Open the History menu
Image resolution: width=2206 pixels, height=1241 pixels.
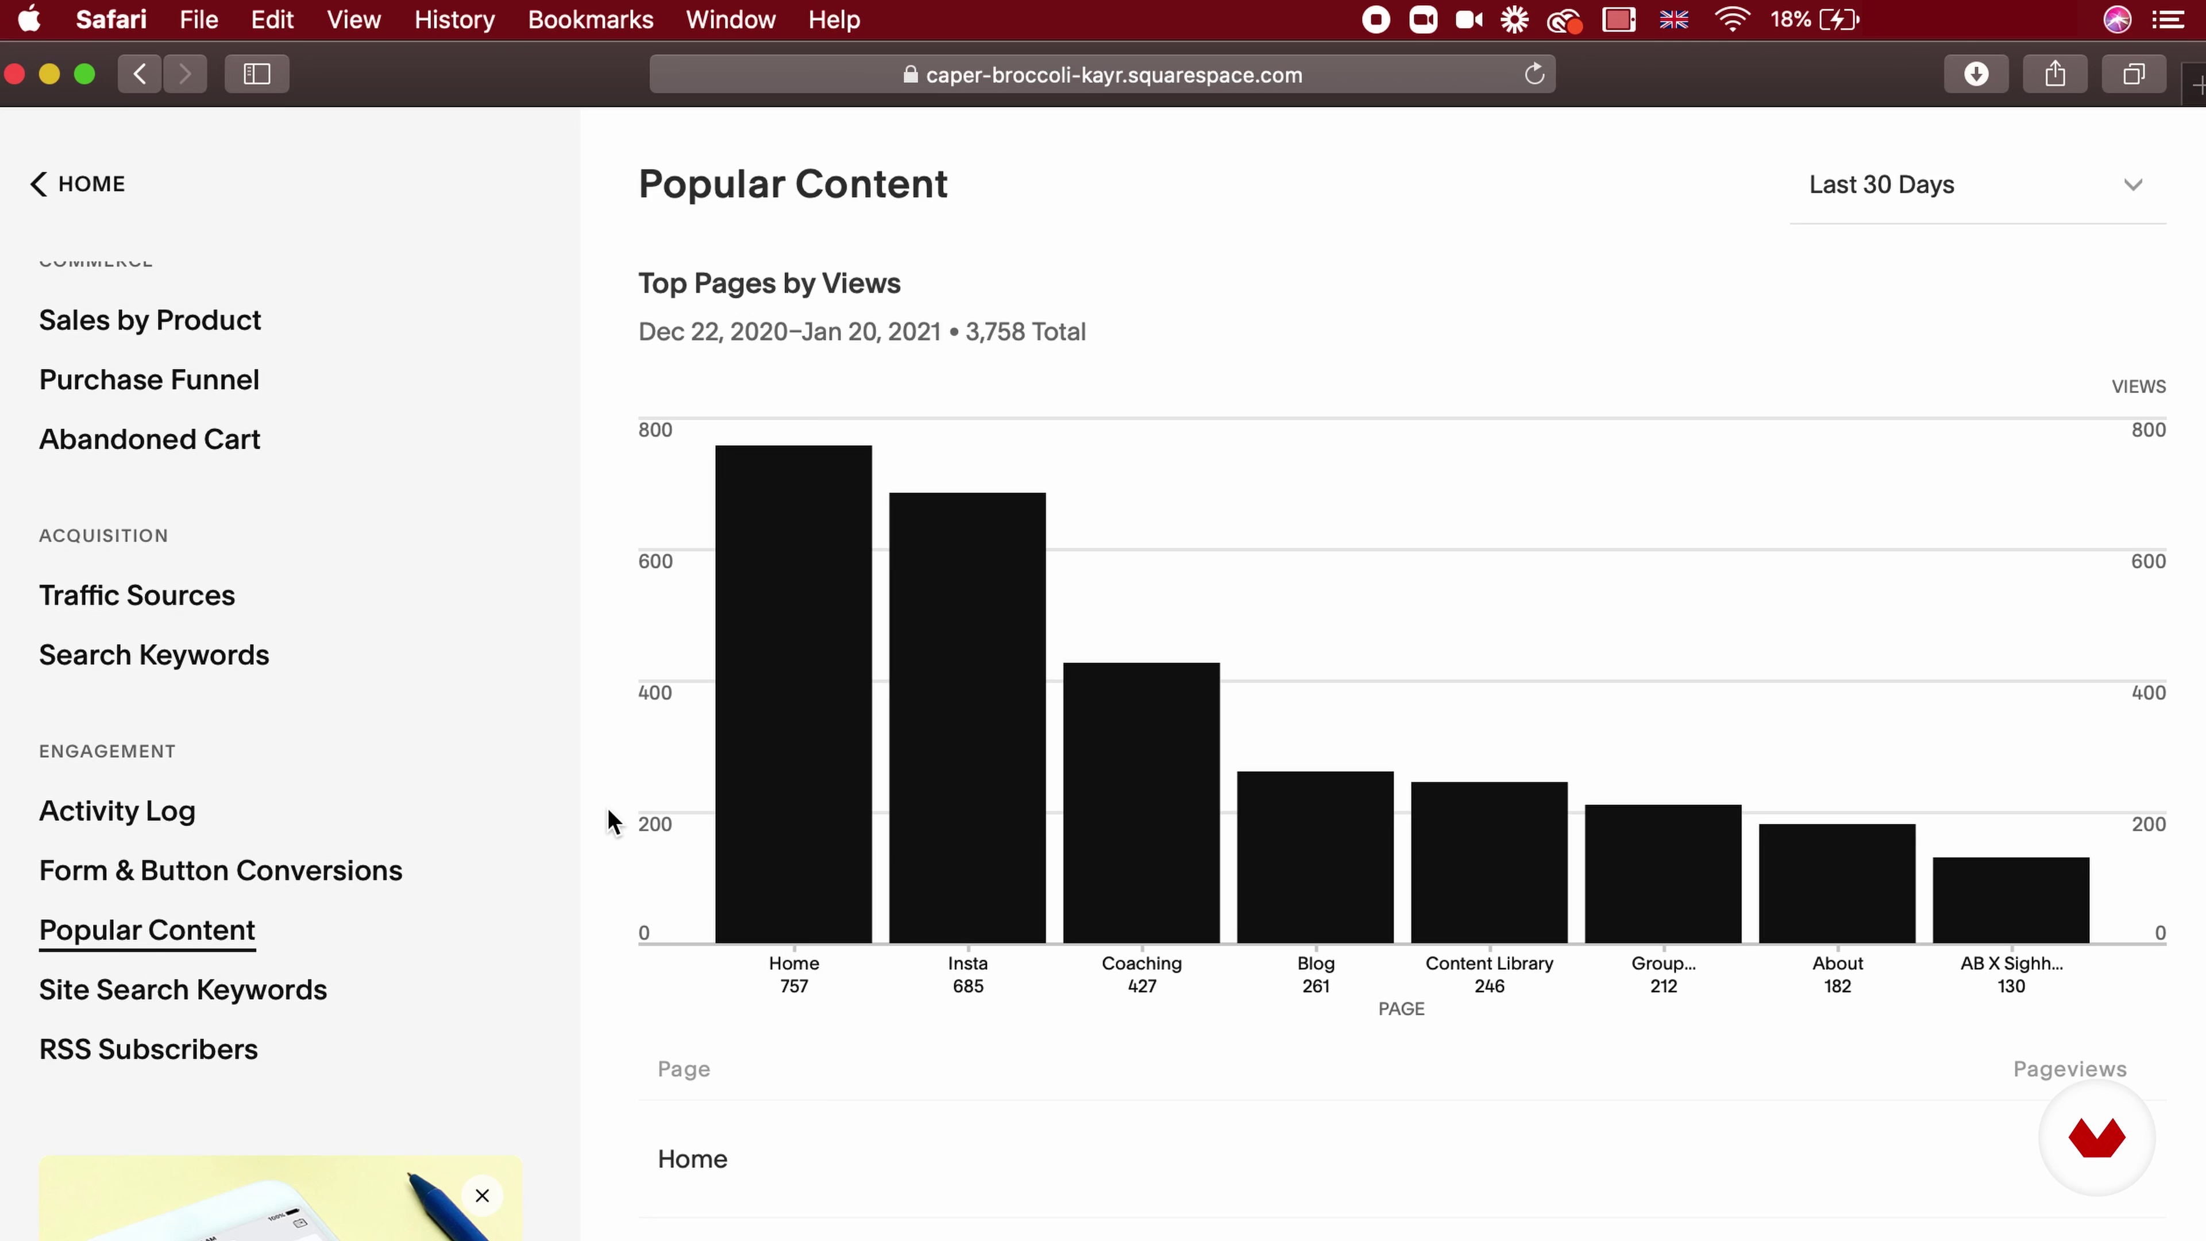coord(455,19)
